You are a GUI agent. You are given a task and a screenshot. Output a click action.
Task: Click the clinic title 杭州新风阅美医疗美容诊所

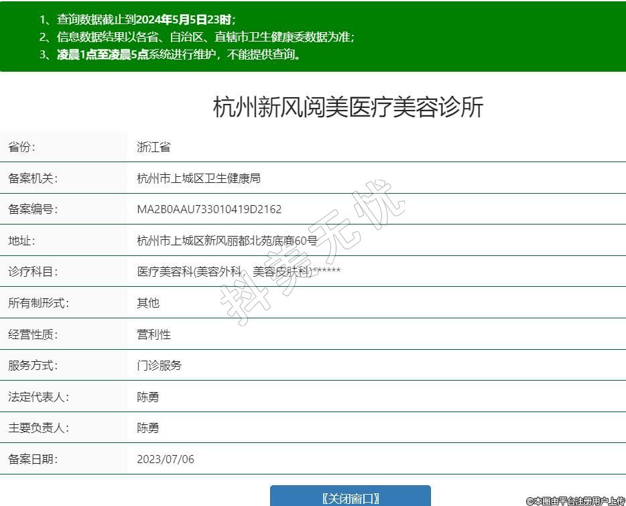(348, 107)
